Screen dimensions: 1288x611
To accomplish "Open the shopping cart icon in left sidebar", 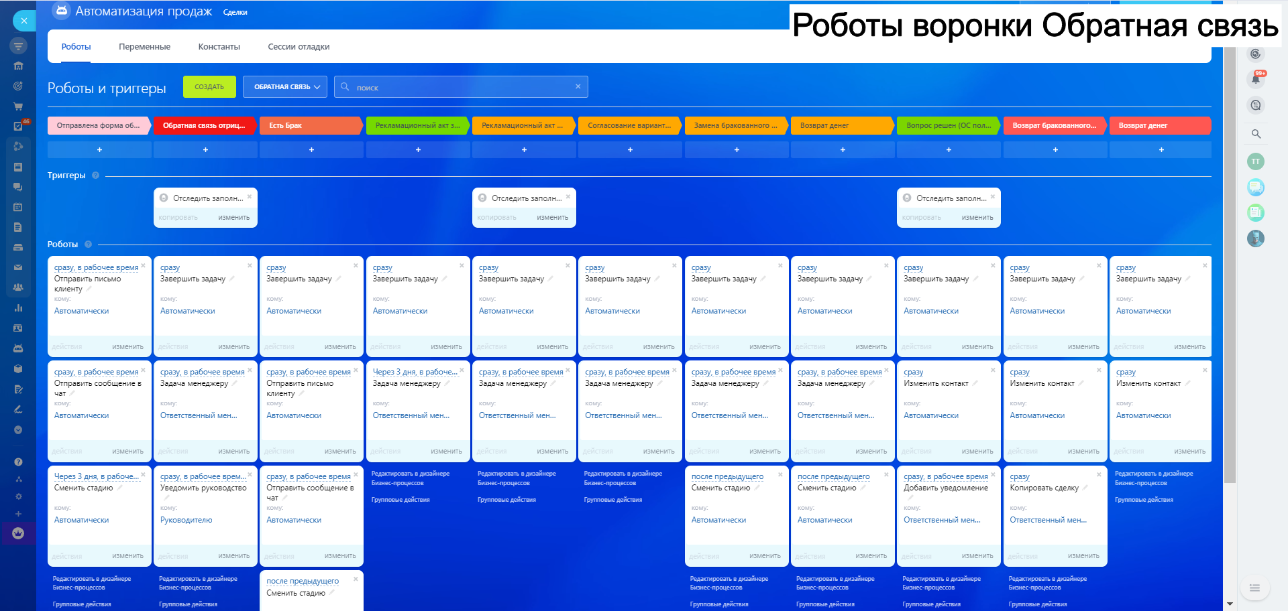I will pyautogui.click(x=18, y=106).
